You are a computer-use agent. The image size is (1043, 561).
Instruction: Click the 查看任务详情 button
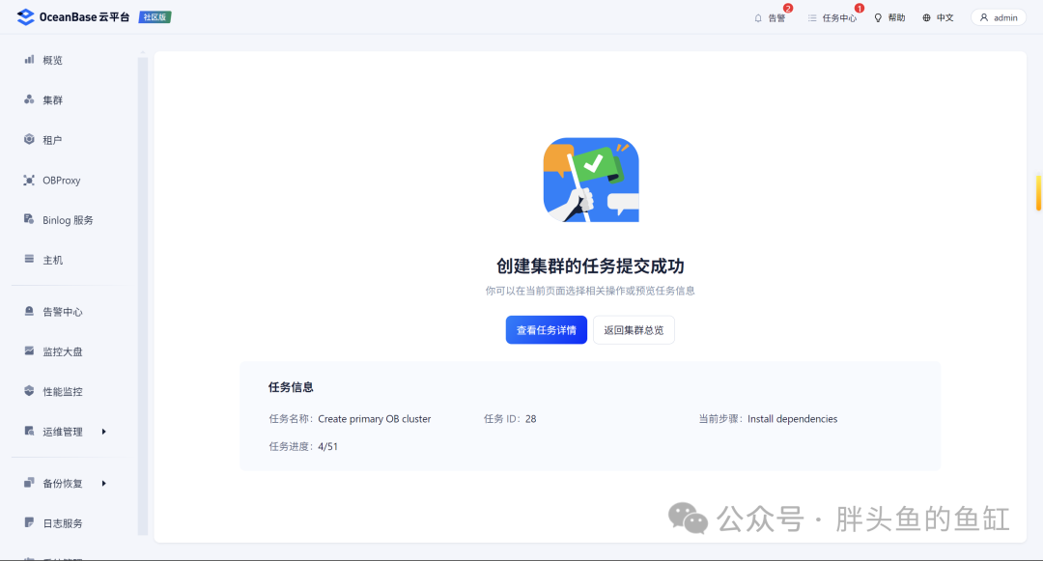click(x=546, y=329)
